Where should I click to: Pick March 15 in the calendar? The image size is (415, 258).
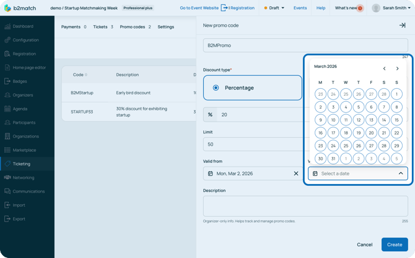pos(396,120)
